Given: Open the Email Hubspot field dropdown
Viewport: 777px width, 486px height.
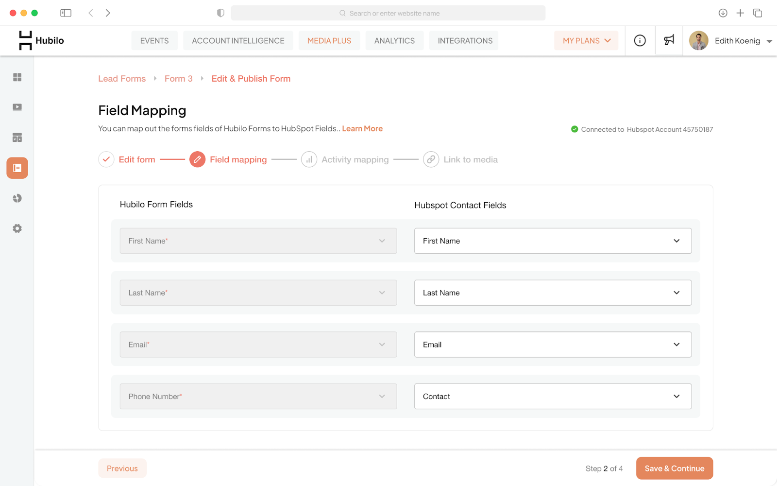Looking at the screenshot, I should pyautogui.click(x=553, y=345).
